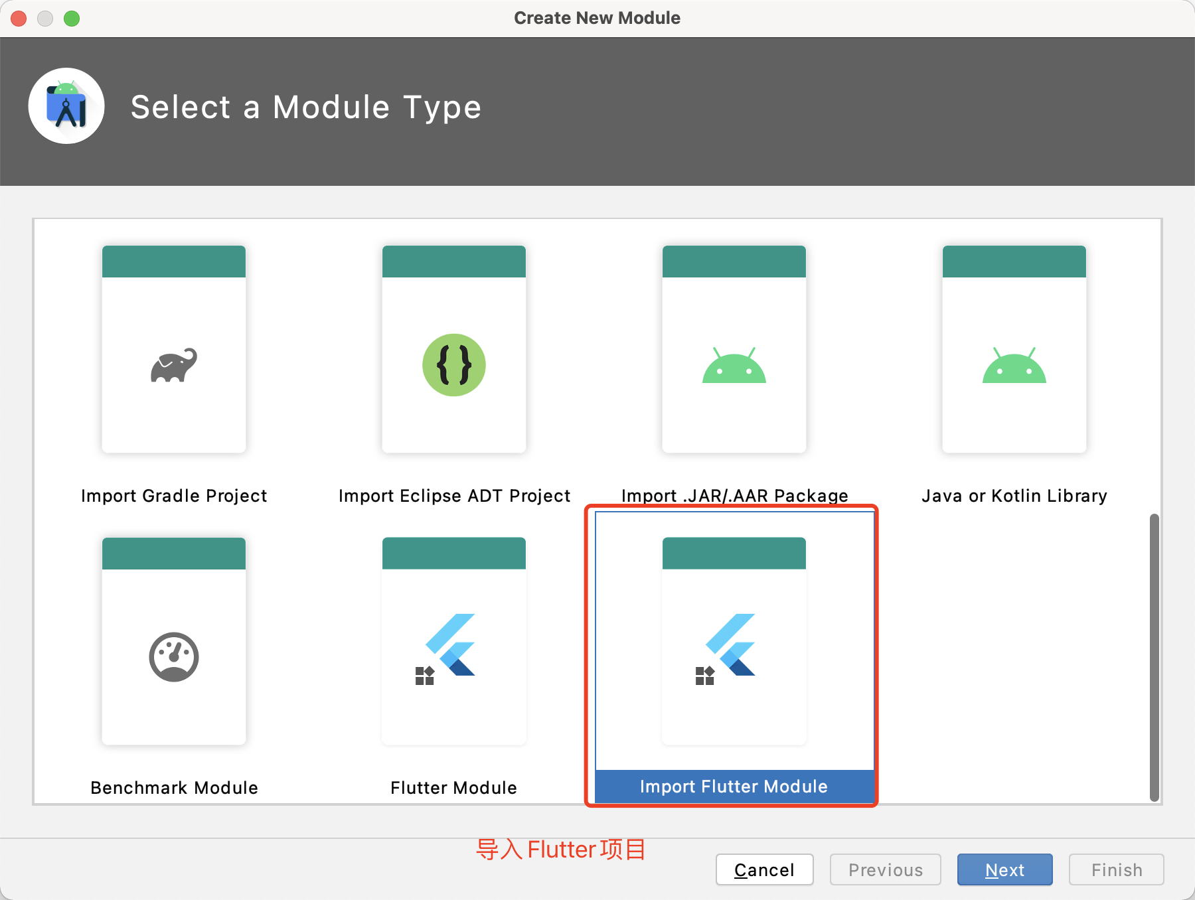Click the Finish button
This screenshot has width=1195, height=900.
tap(1116, 869)
